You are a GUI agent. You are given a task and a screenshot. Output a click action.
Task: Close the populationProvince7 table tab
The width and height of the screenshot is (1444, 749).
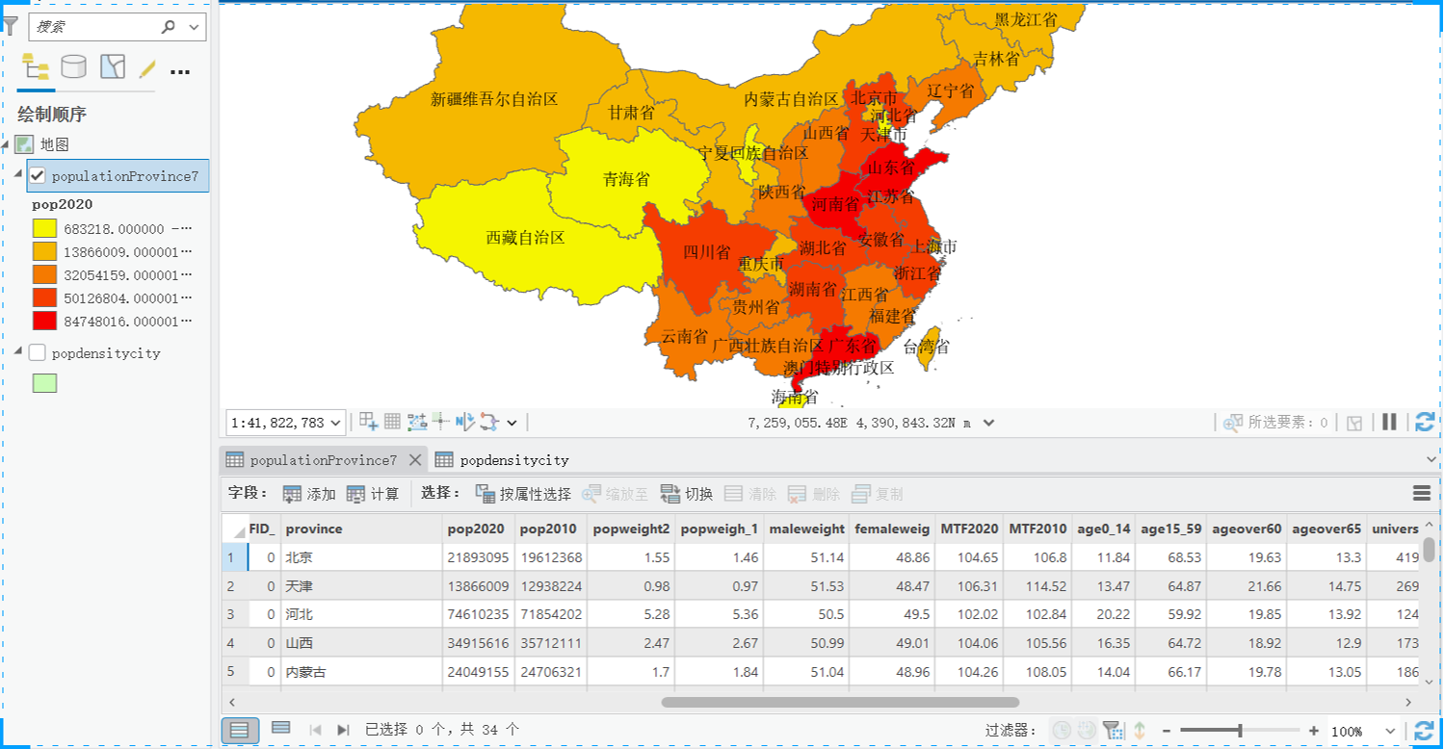click(415, 460)
